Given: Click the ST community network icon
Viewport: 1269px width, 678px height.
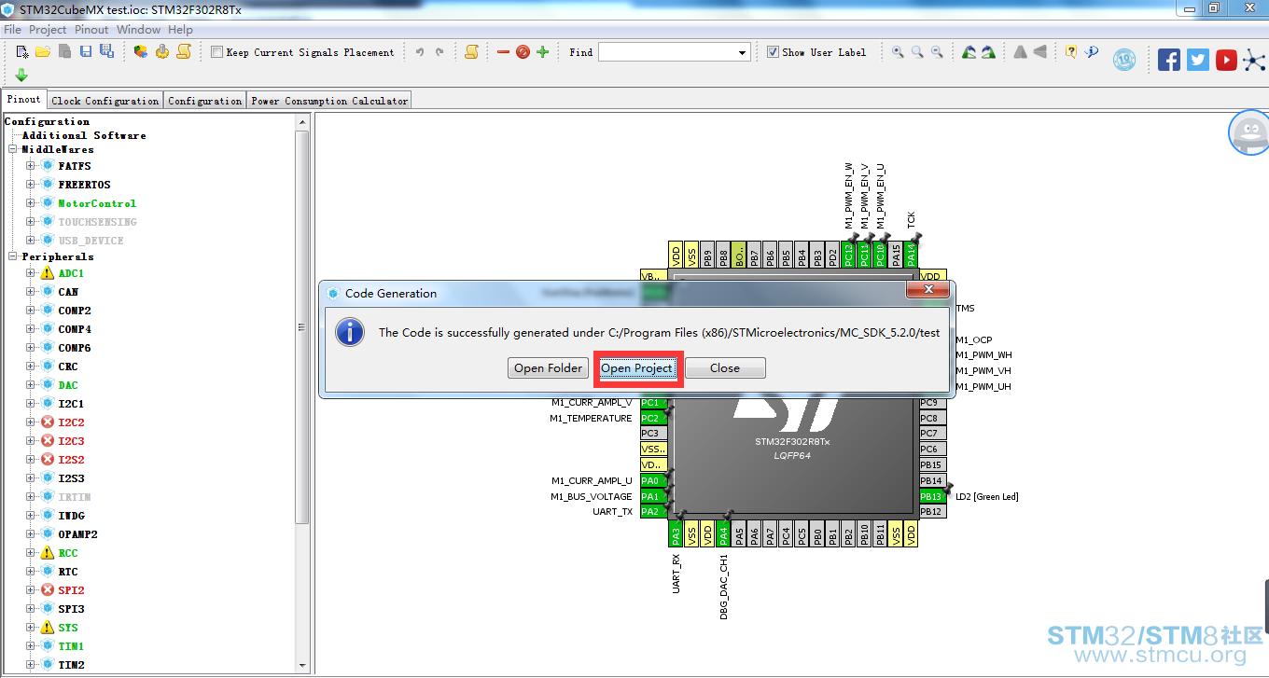Looking at the screenshot, I should pos(1255,60).
